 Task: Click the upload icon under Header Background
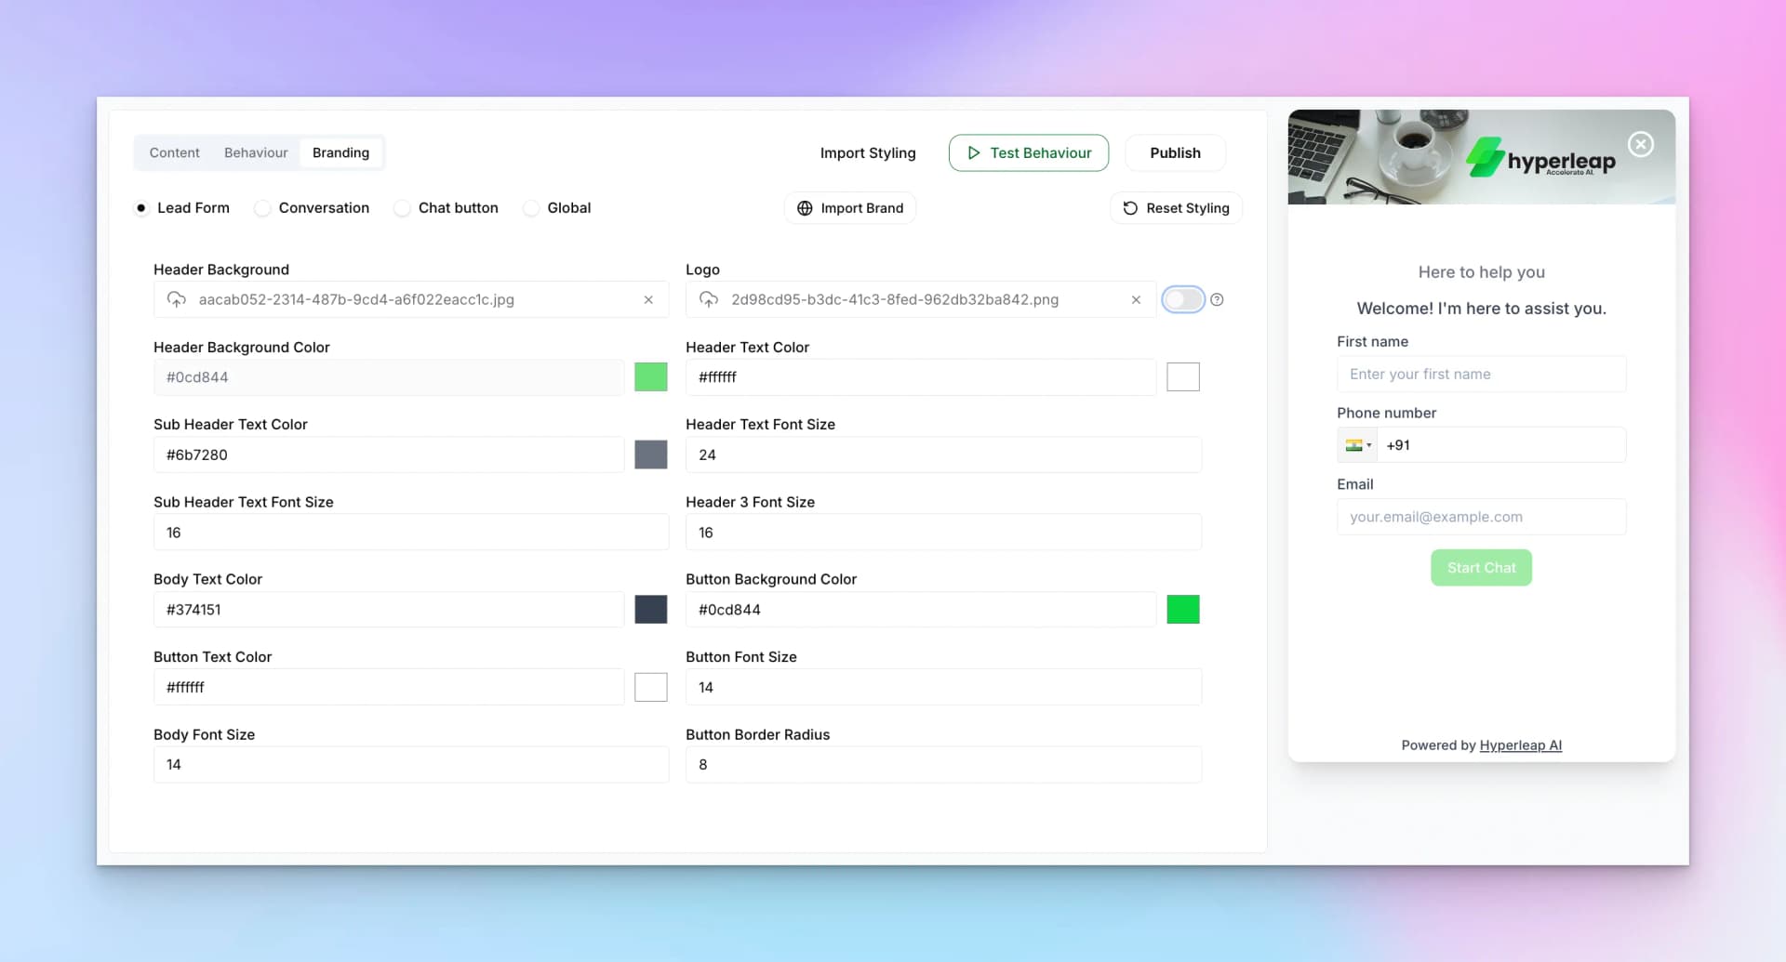(177, 299)
